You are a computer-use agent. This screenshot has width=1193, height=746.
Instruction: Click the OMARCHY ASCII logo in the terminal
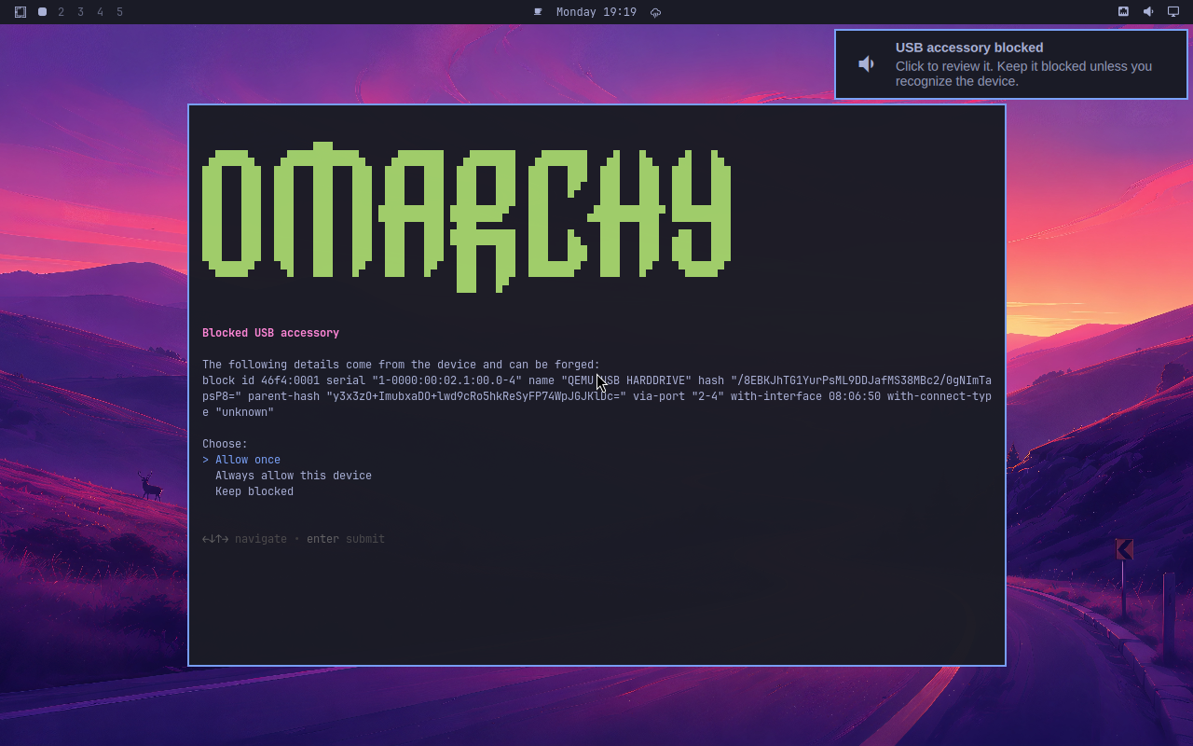click(x=466, y=216)
